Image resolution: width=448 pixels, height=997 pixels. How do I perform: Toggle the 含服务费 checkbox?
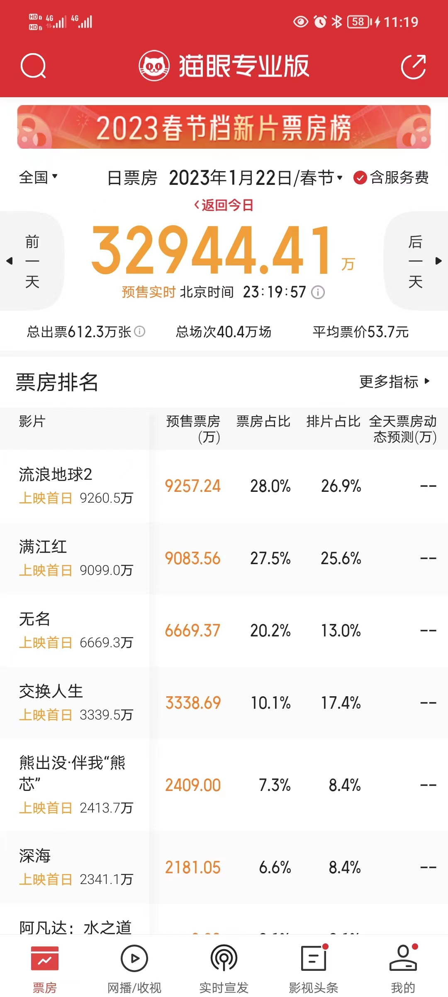360,178
